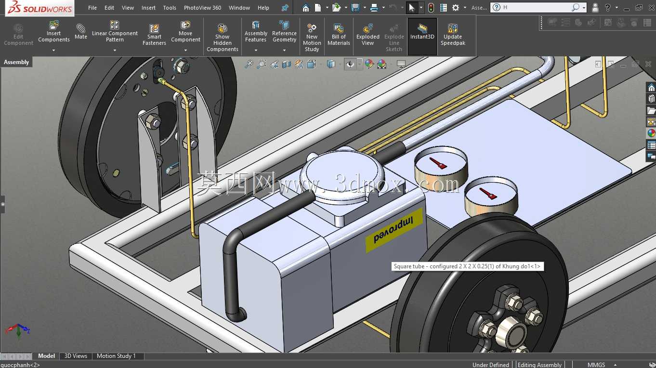
Task: Click the MMGS unit system status
Action: click(596, 365)
